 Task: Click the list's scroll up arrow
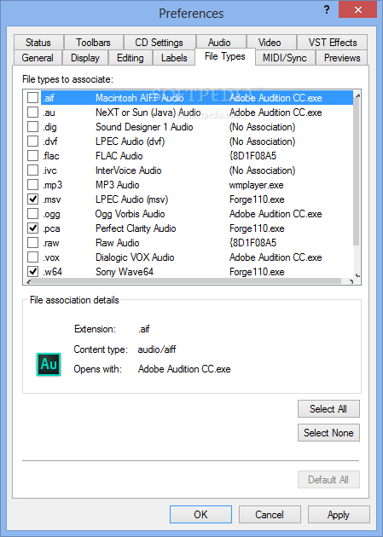357,95
